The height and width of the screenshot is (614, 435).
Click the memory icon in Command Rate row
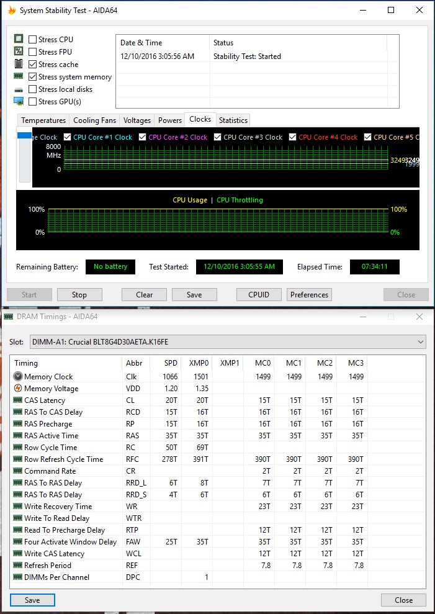pos(17,471)
